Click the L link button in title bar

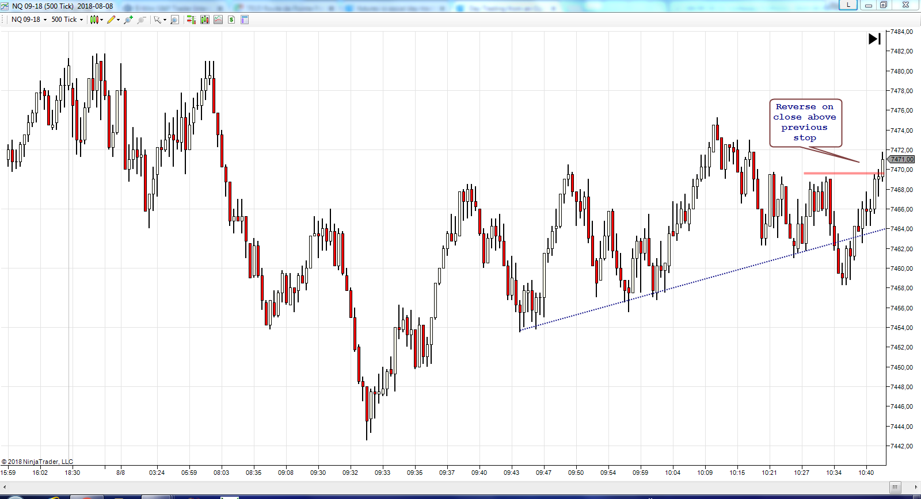tap(848, 5)
